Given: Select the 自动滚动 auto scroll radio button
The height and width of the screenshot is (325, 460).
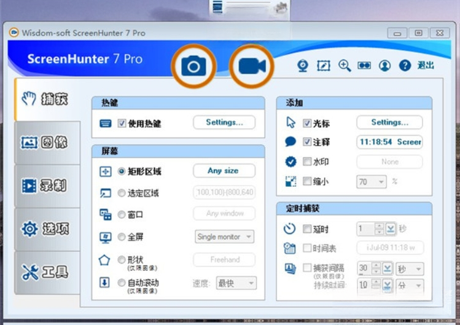Looking at the screenshot, I should [x=122, y=283].
